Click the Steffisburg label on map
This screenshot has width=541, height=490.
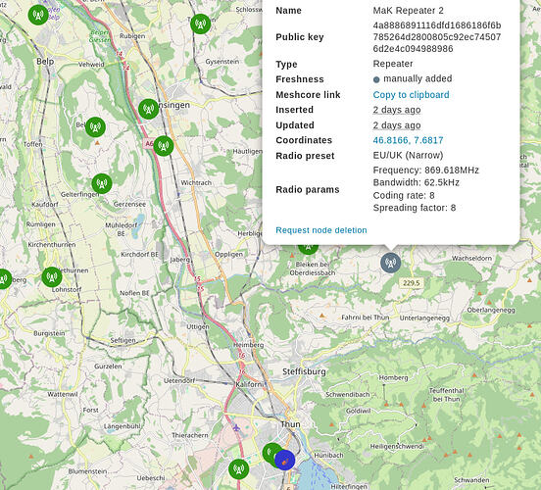coord(304,371)
